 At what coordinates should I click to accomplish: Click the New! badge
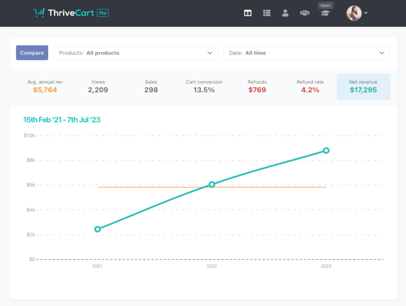(x=325, y=6)
